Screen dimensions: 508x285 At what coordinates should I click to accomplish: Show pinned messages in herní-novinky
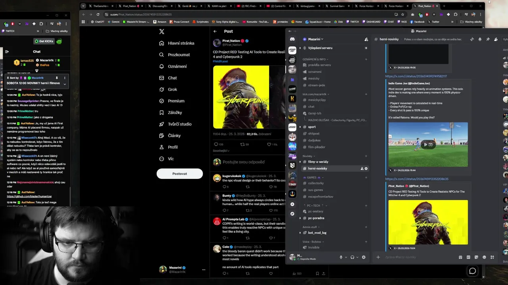click(x=488, y=39)
